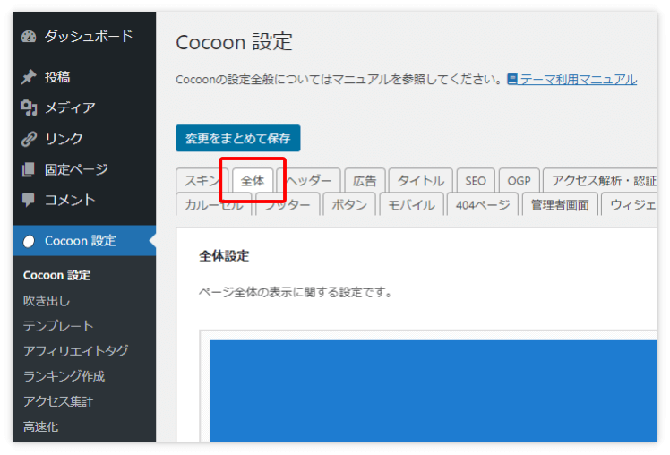Click the ページ全体の表示に関する設定です description
670x455 pixels.
[296, 293]
